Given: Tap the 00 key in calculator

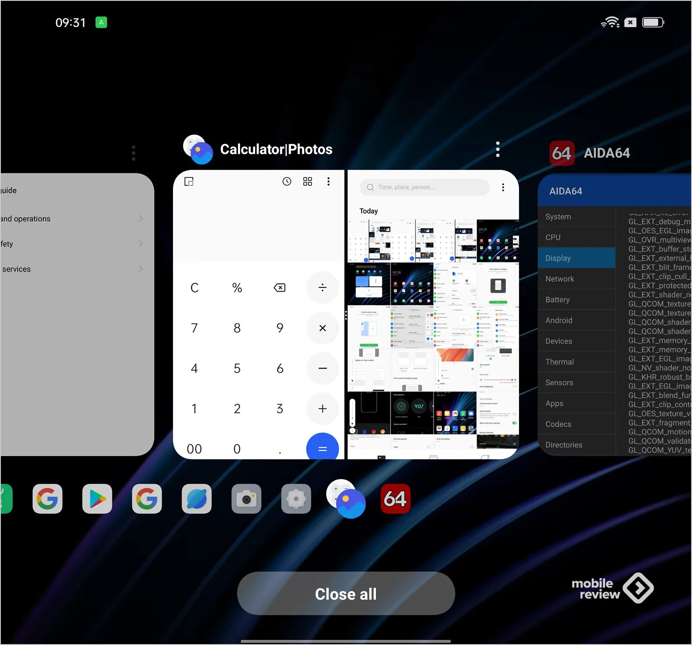Looking at the screenshot, I should (x=194, y=449).
